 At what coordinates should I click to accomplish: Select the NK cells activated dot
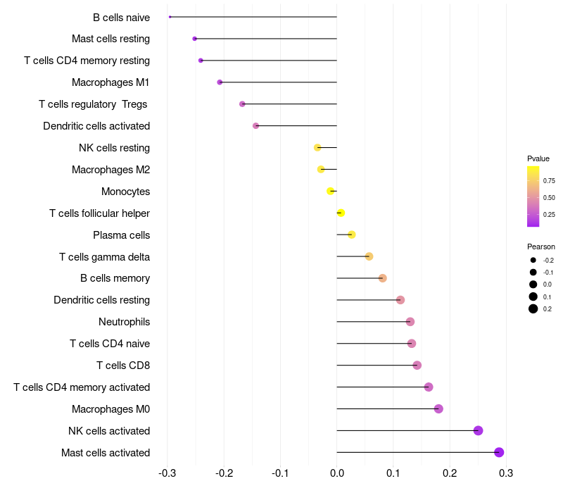click(479, 430)
